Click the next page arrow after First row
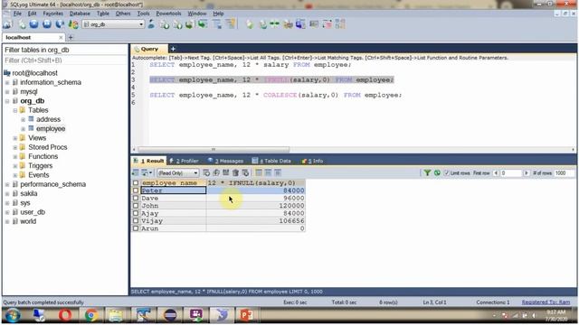579x325 pixels. pos(527,172)
